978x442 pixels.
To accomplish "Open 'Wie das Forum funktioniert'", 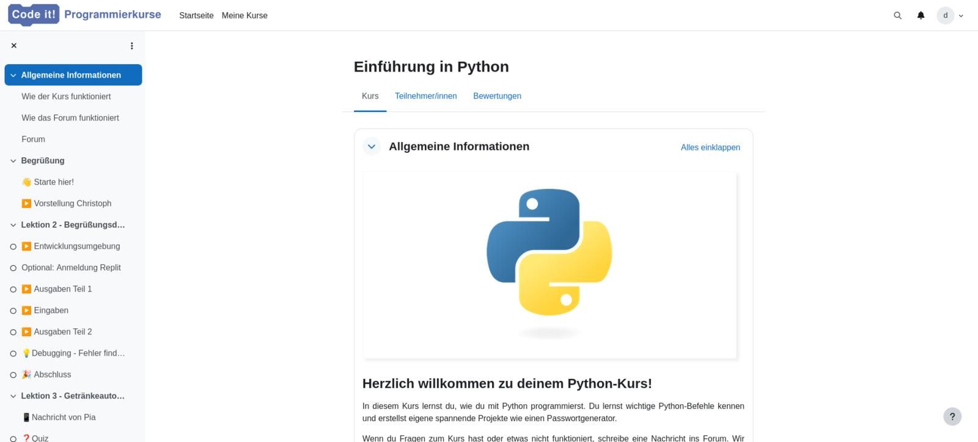I will 70,118.
